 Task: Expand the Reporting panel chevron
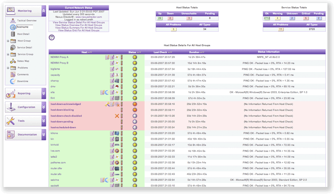[44, 94]
